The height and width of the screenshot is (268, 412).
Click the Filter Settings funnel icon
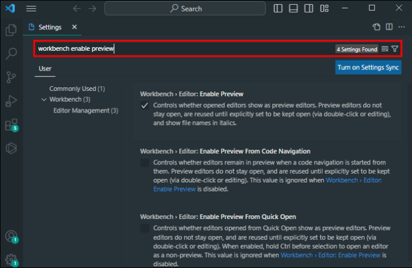tap(395, 48)
